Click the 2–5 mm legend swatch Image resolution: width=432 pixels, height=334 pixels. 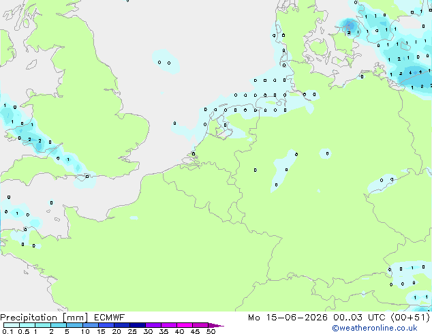pyautogui.click(x=59, y=325)
